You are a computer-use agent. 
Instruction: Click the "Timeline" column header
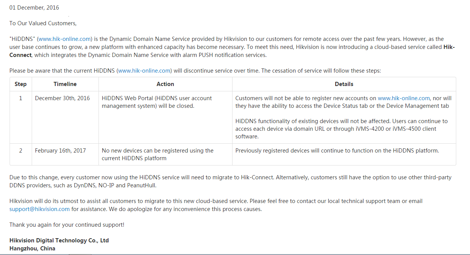tap(65, 84)
